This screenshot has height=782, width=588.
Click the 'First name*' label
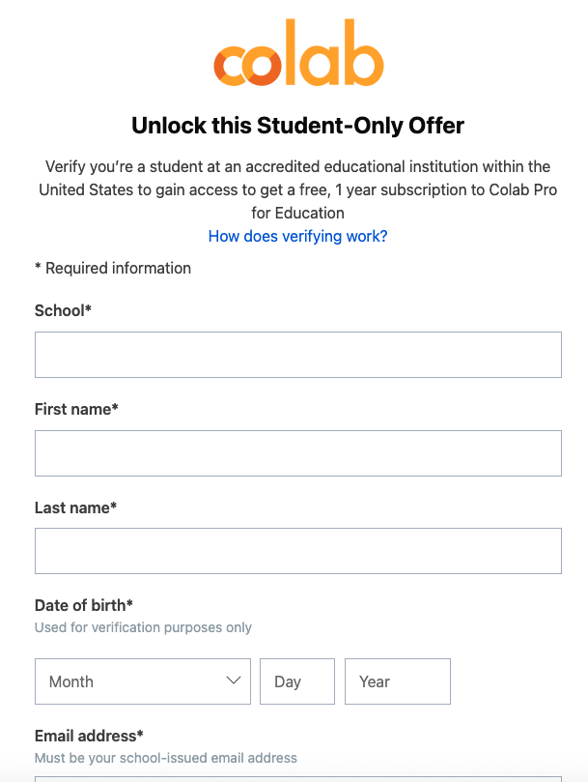[x=76, y=409]
